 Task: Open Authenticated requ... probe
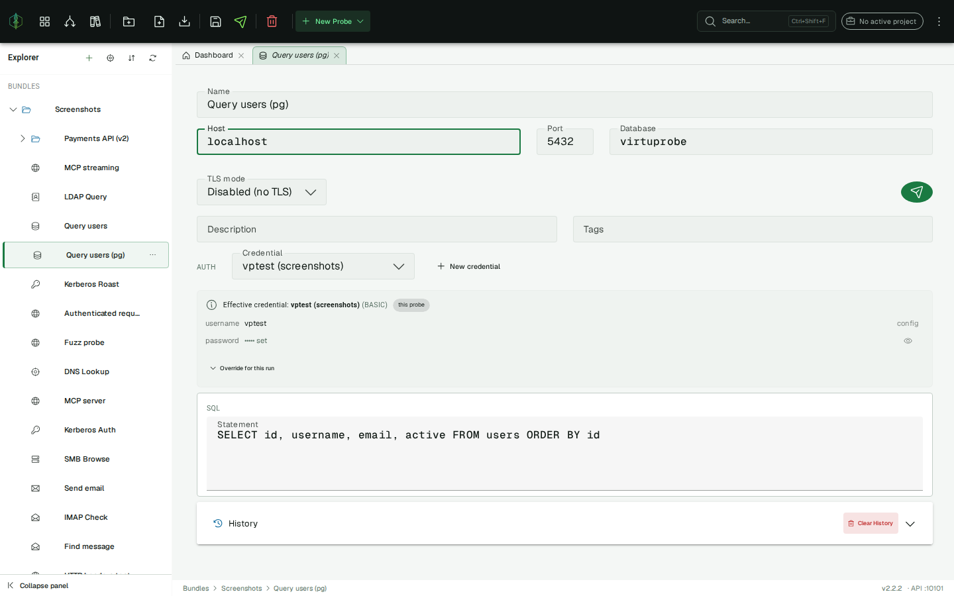point(86,313)
